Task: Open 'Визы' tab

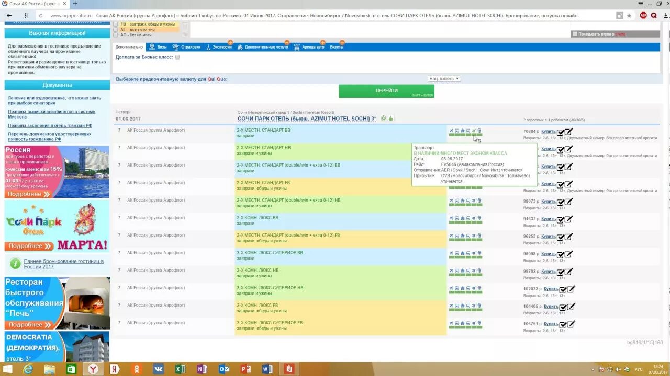Action: tap(158, 47)
